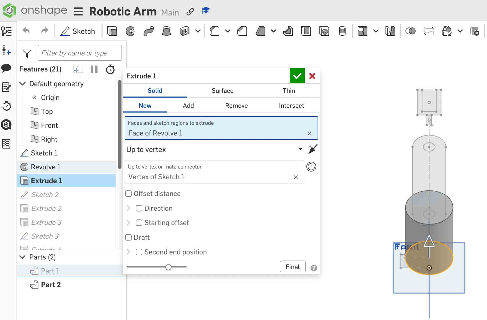Collapse the Default geometry tree
Image resolution: width=487 pixels, height=320 pixels.
click(x=22, y=84)
